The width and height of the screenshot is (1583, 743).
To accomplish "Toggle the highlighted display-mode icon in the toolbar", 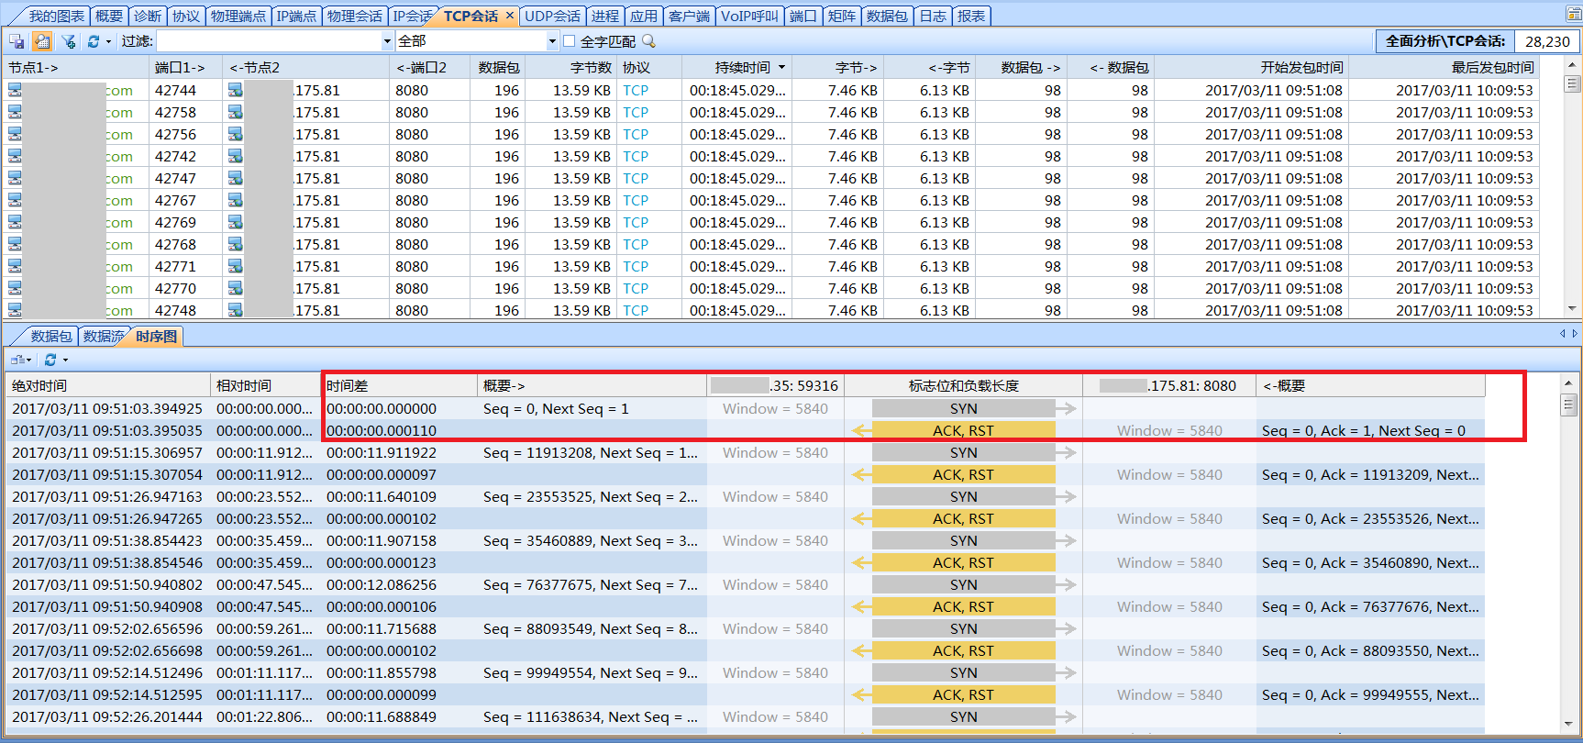I will coord(42,41).
